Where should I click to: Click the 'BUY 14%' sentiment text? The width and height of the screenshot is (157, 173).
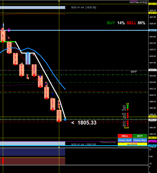pos(116,23)
